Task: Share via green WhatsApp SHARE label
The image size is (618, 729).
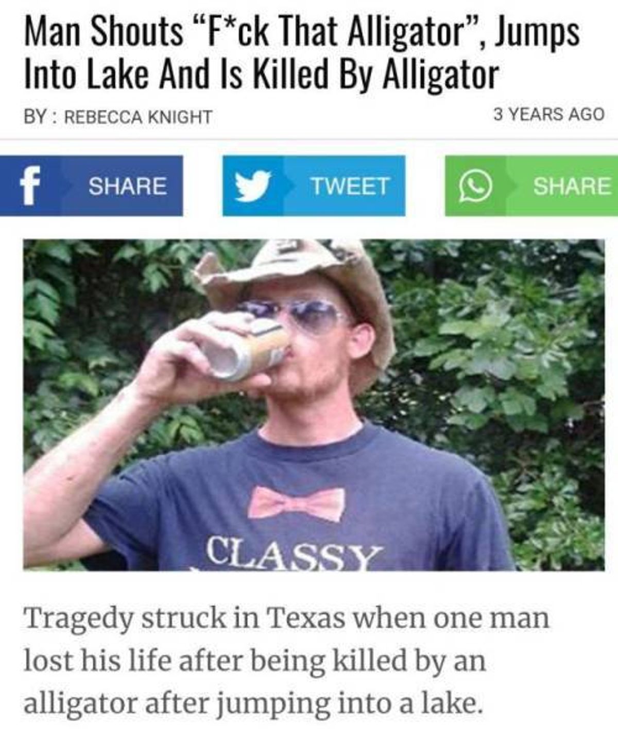Action: (572, 186)
